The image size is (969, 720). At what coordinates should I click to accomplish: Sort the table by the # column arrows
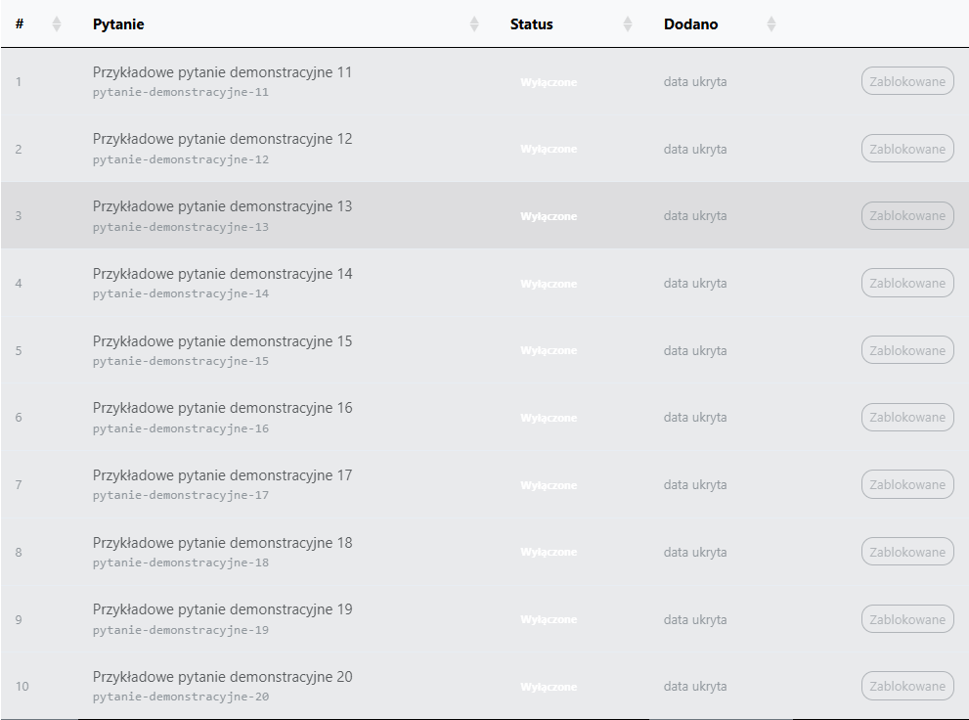pyautogui.click(x=57, y=24)
